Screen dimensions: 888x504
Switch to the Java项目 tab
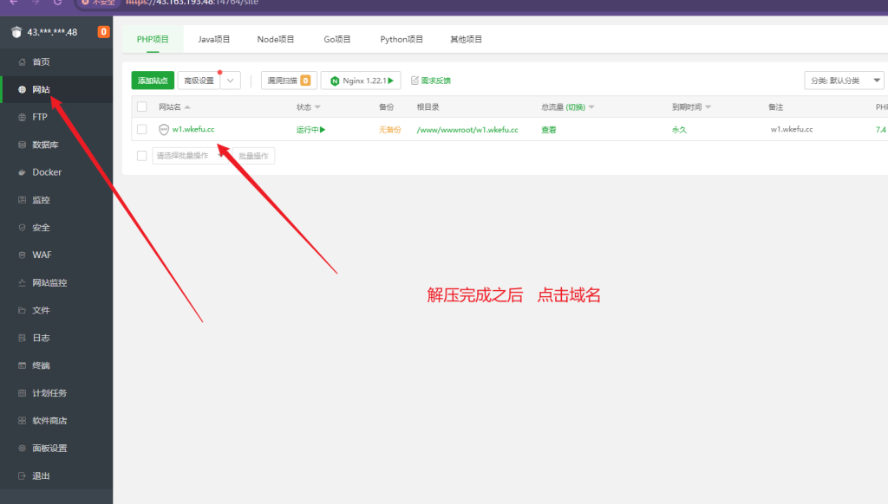(214, 39)
